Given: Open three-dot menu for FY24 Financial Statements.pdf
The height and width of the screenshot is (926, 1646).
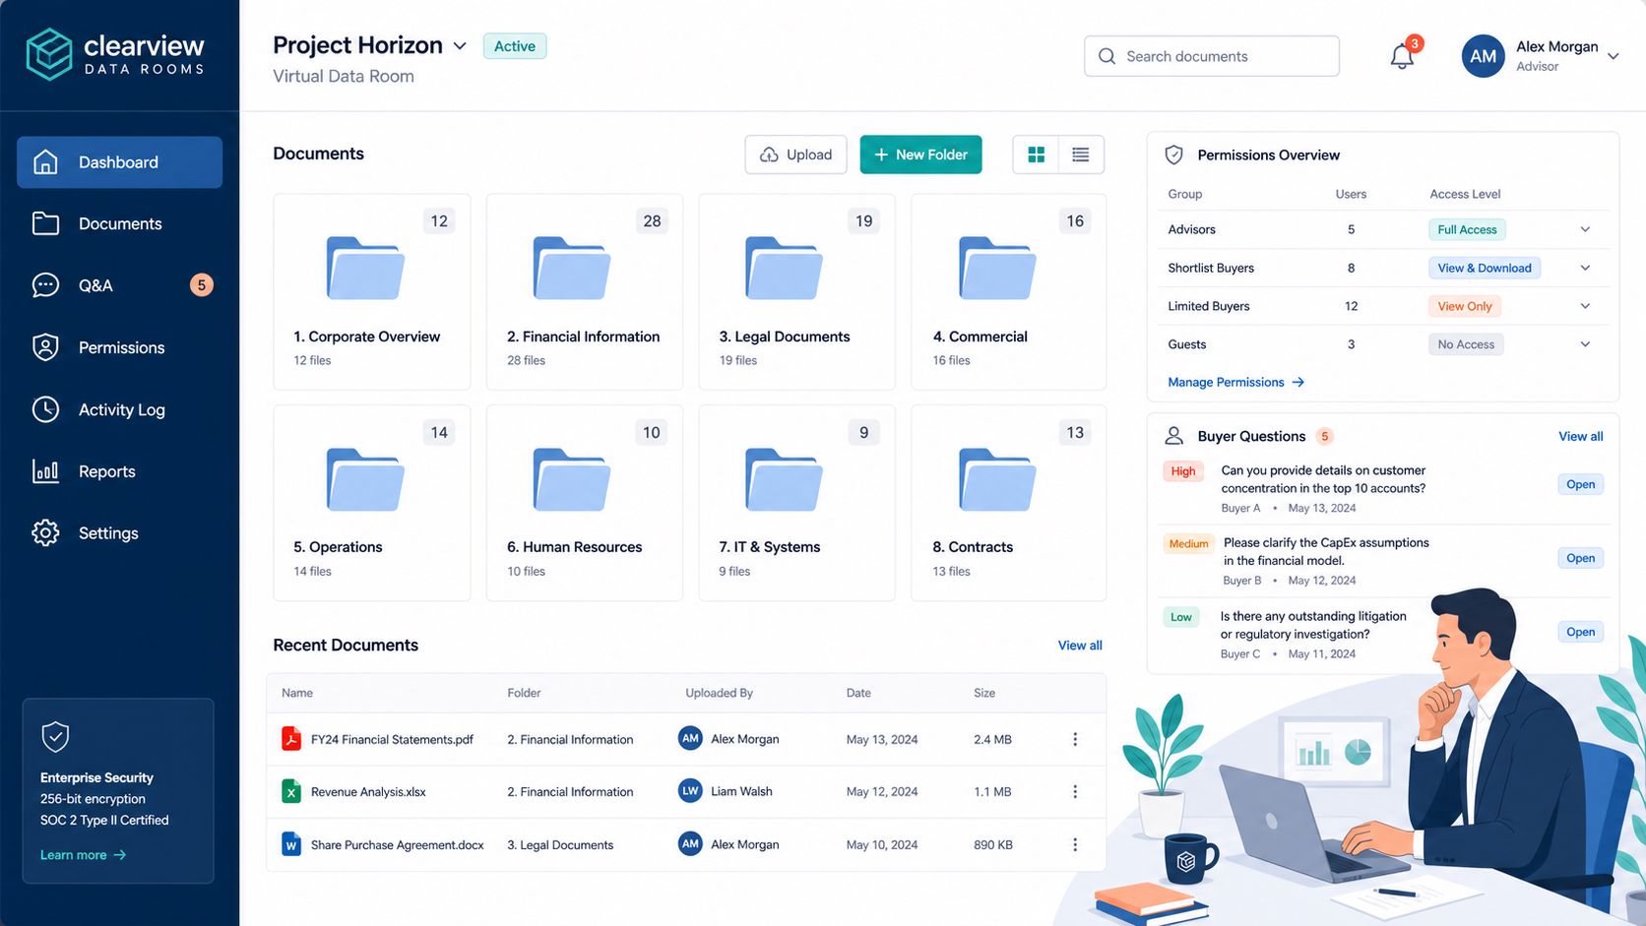Looking at the screenshot, I should click(1075, 739).
